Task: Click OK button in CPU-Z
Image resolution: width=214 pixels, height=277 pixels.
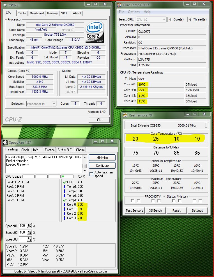Action: tap(99, 120)
